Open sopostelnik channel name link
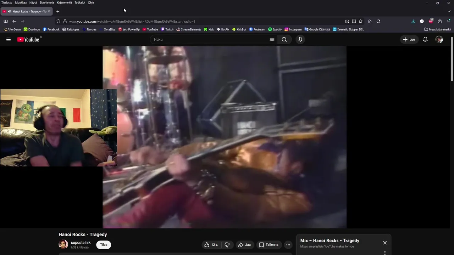Viewport: 454px width, 255px height. coord(81,243)
